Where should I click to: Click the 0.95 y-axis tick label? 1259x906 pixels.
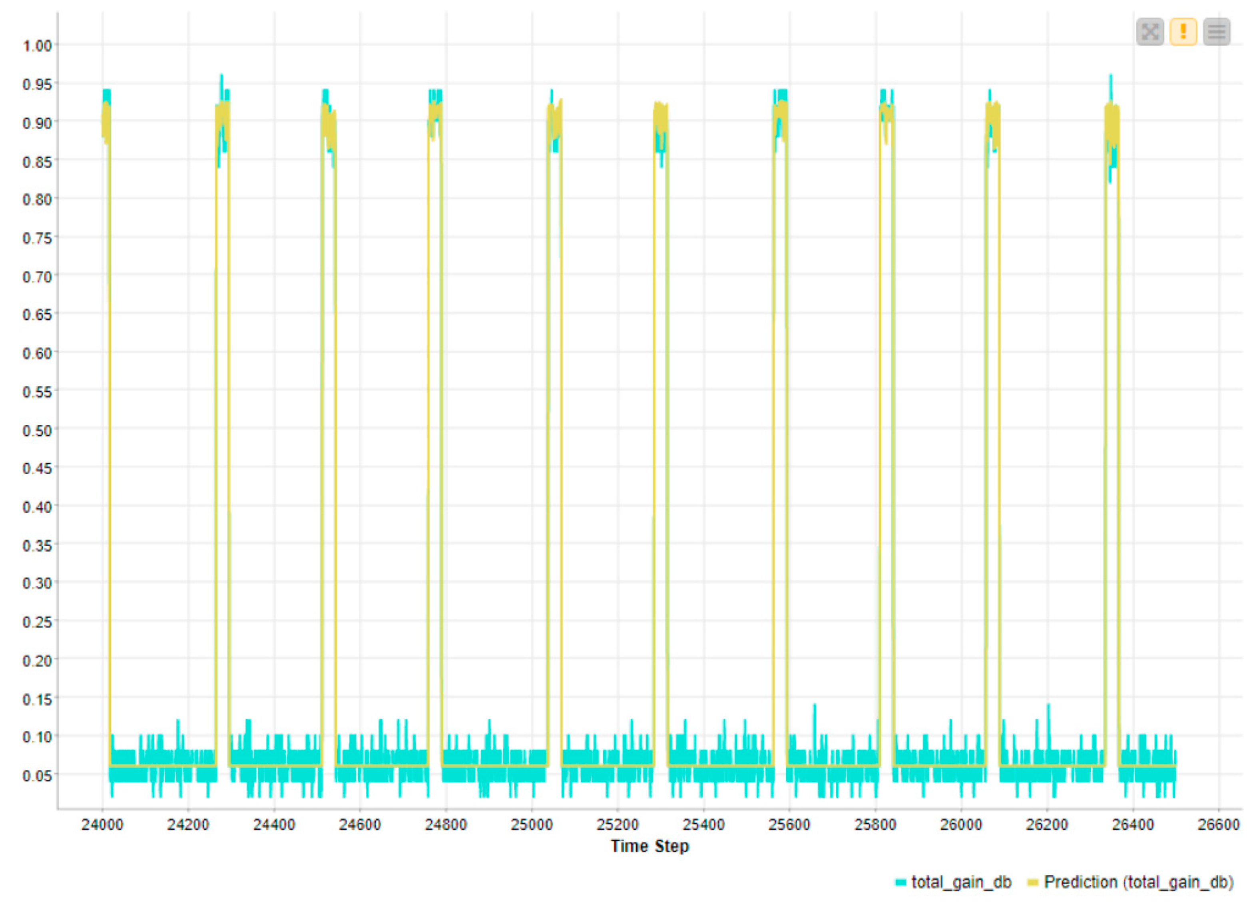click(37, 84)
